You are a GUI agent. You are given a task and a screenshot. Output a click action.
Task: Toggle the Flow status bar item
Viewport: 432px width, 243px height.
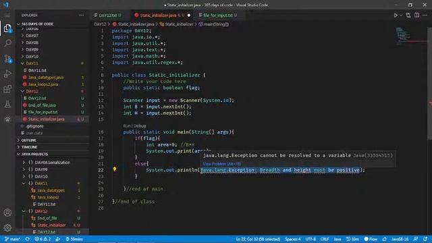point(371,239)
